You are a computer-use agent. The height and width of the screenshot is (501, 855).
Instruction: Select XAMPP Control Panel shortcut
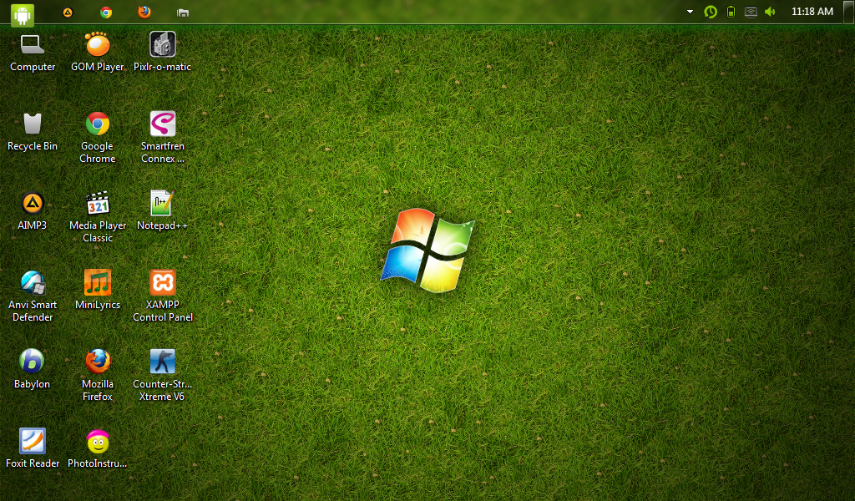coord(163,296)
